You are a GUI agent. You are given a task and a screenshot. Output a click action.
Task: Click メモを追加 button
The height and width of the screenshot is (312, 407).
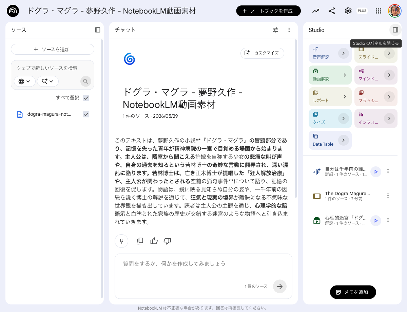point(353,292)
